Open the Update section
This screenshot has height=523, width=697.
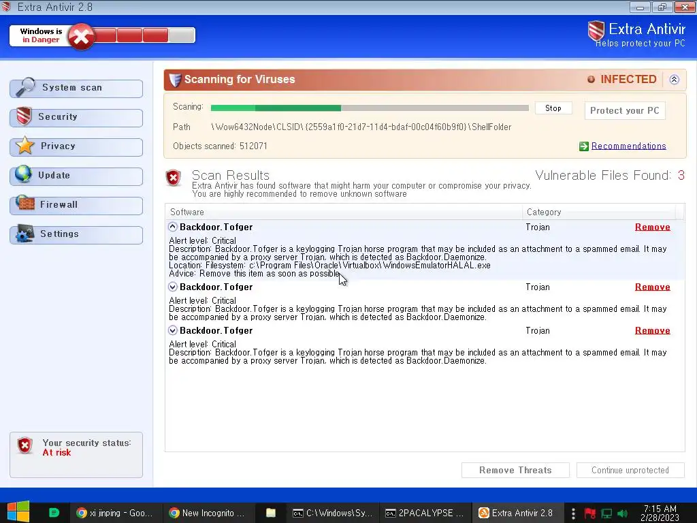[x=76, y=176]
